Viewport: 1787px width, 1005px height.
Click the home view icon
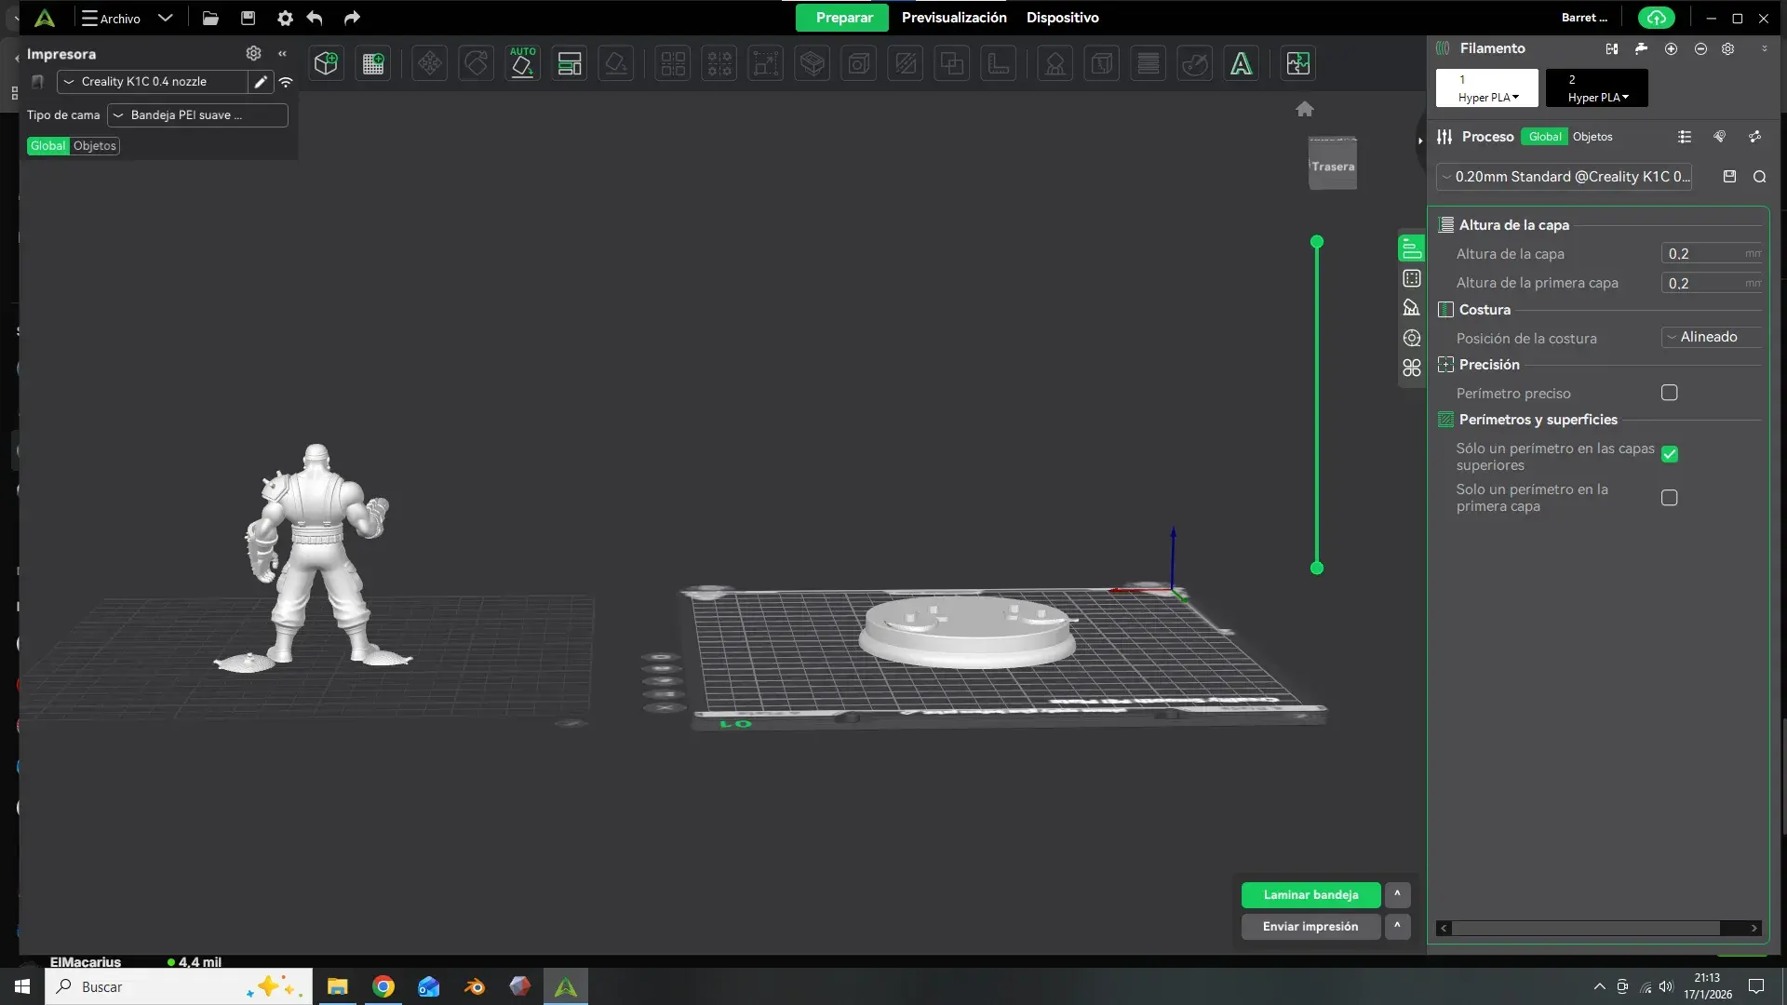point(1304,109)
